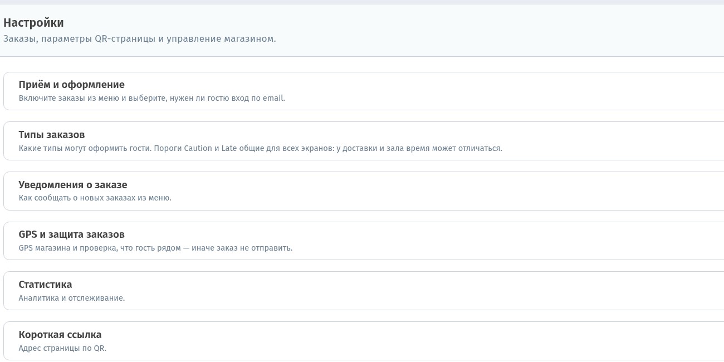The width and height of the screenshot is (724, 362).
Task: Click the description «Включите заказы из меню…»
Action: 152,98
